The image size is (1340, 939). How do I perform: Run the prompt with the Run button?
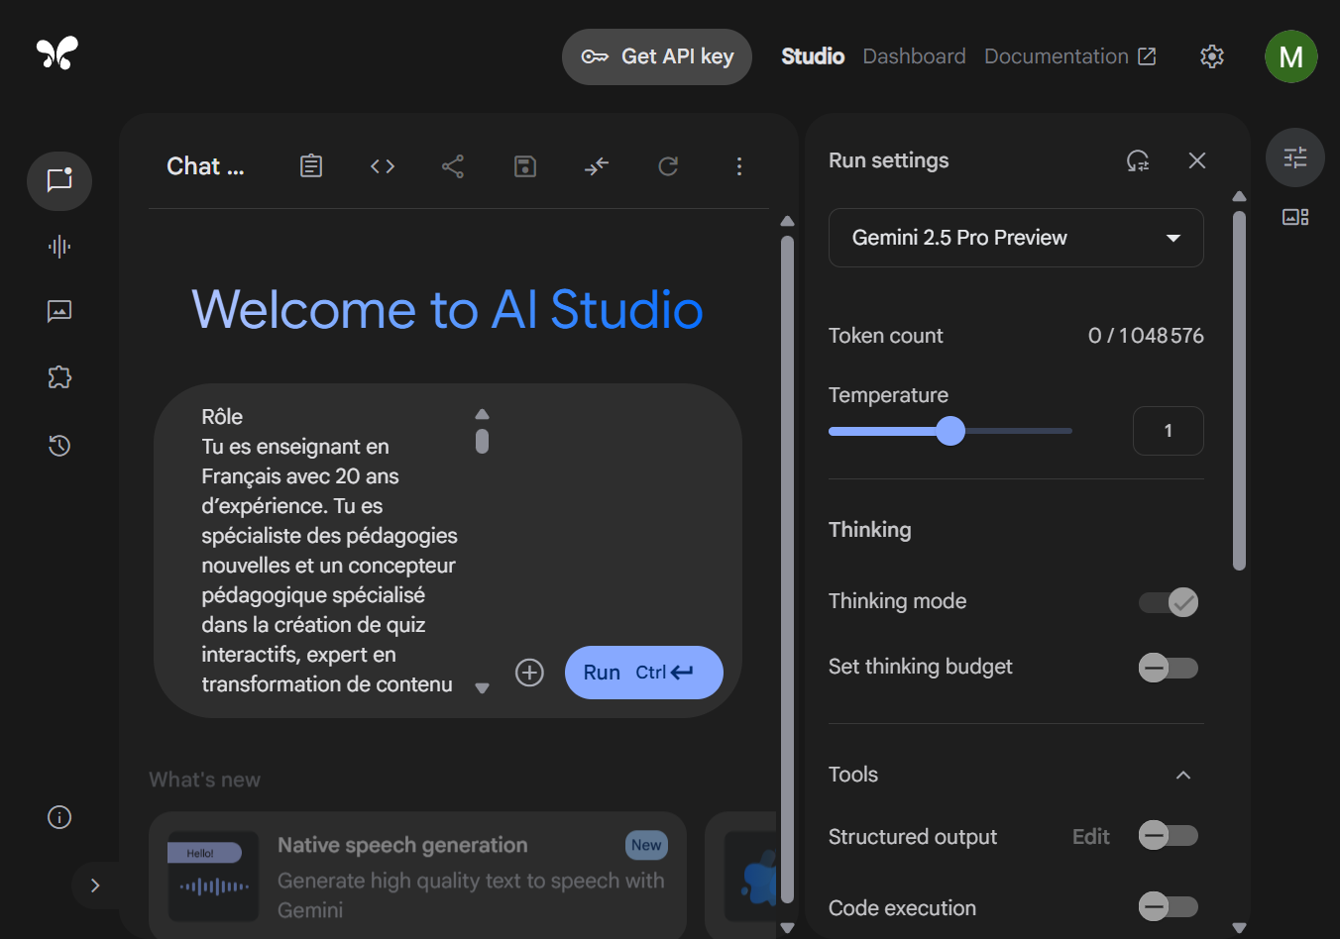(644, 673)
